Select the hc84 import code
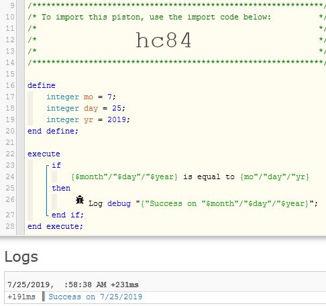The width and height of the screenshot is (326, 306). pos(164,40)
